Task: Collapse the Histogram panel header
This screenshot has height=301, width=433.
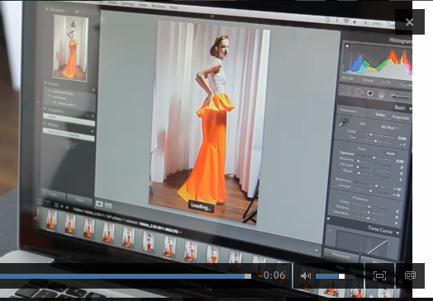Action: 401,40
